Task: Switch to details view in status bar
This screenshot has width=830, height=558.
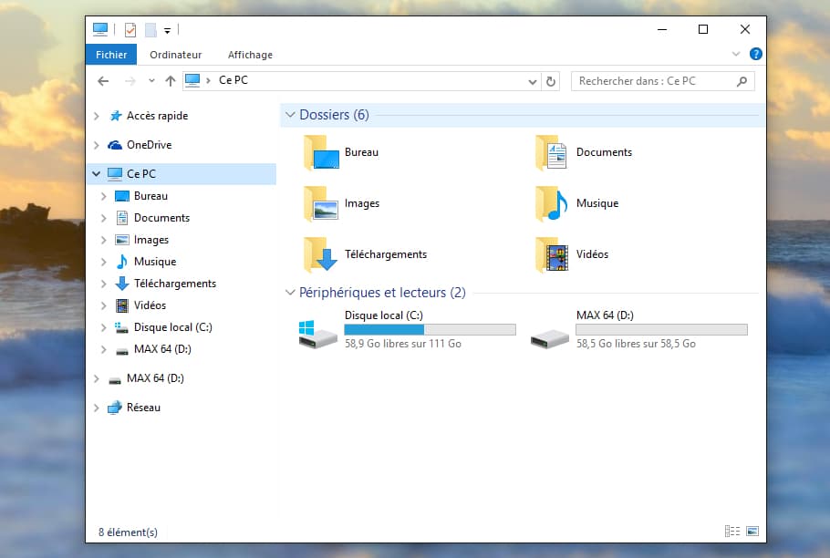Action: click(732, 531)
